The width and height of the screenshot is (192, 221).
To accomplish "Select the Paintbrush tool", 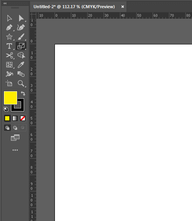I will click(x=21, y=37).
